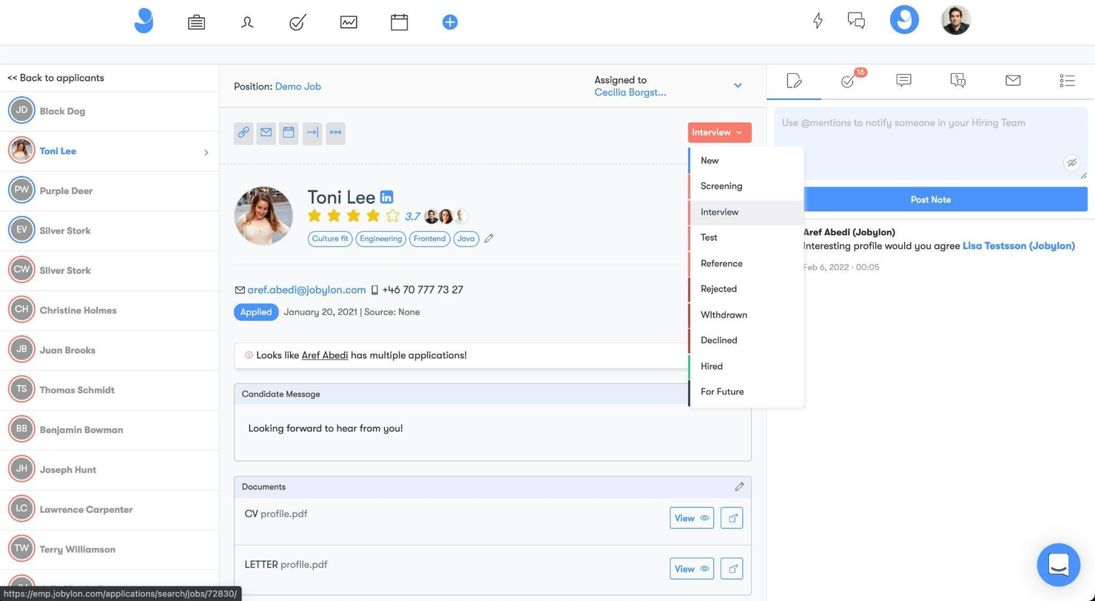Open the Intercom chat bubble
Viewport: 1095px width, 601px height.
pos(1058,565)
